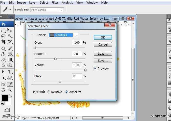
Task: Click the Black percentage input field
Action: coord(77,76)
